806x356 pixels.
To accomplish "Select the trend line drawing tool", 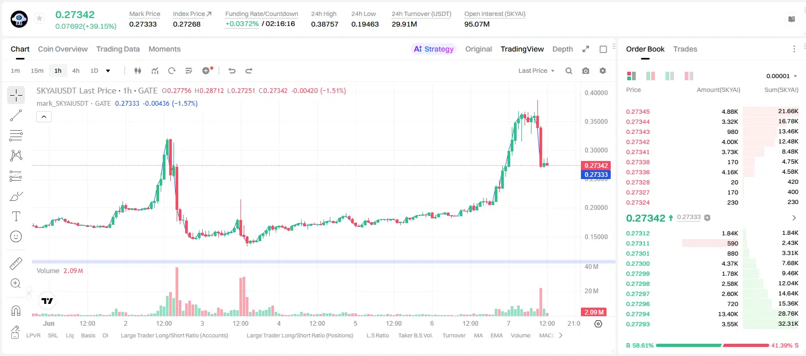I will (x=16, y=115).
